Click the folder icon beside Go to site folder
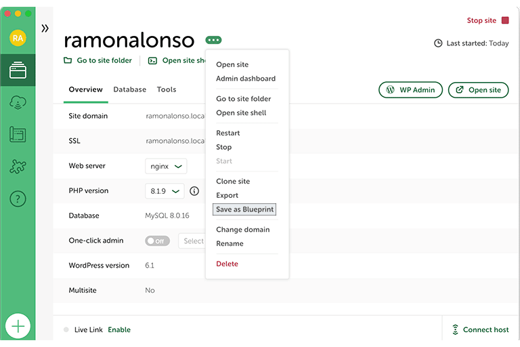 68,60
